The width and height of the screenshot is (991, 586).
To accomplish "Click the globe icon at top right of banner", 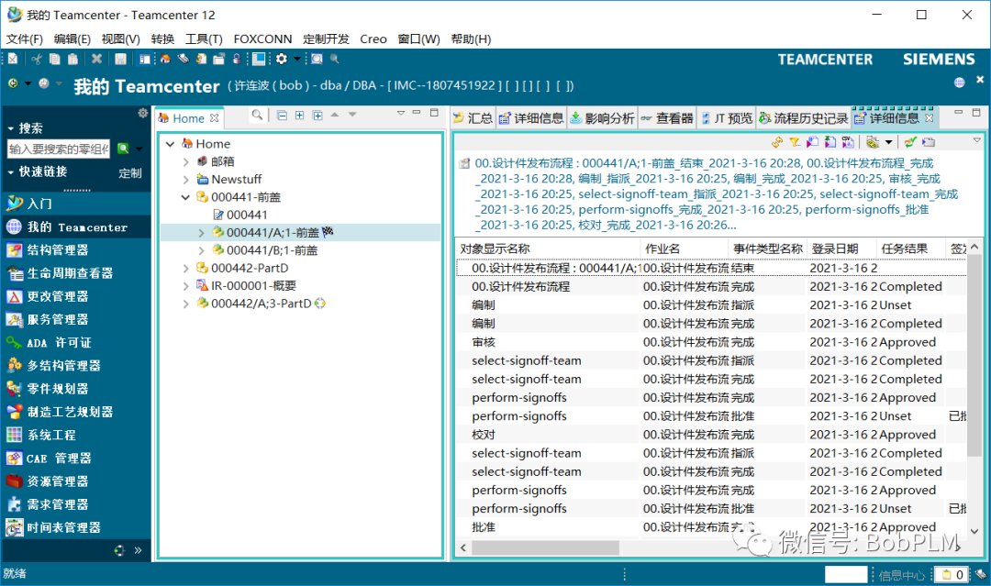I will pos(960,83).
